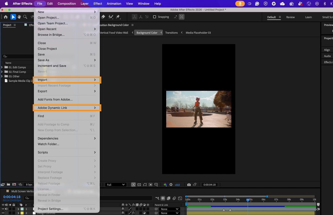Activate the Hand tool
The width and height of the screenshot is (333, 215).
(19, 17)
